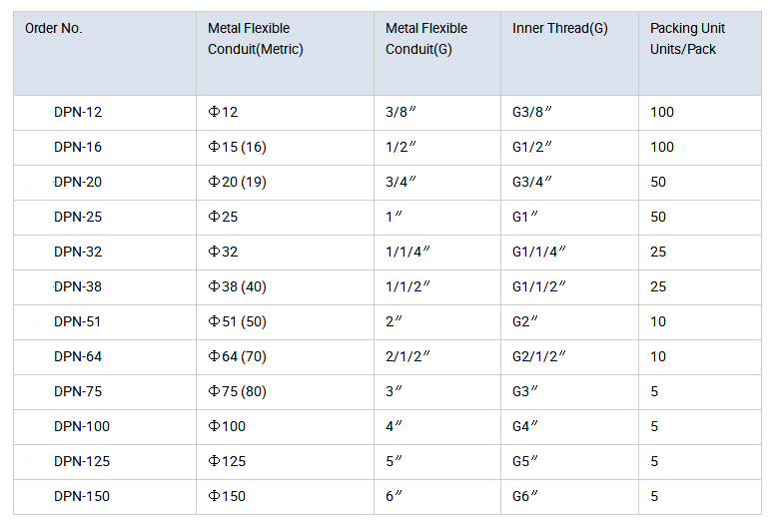Click the DPN-100 order cell
This screenshot has height=525, width=781.
tap(82, 426)
